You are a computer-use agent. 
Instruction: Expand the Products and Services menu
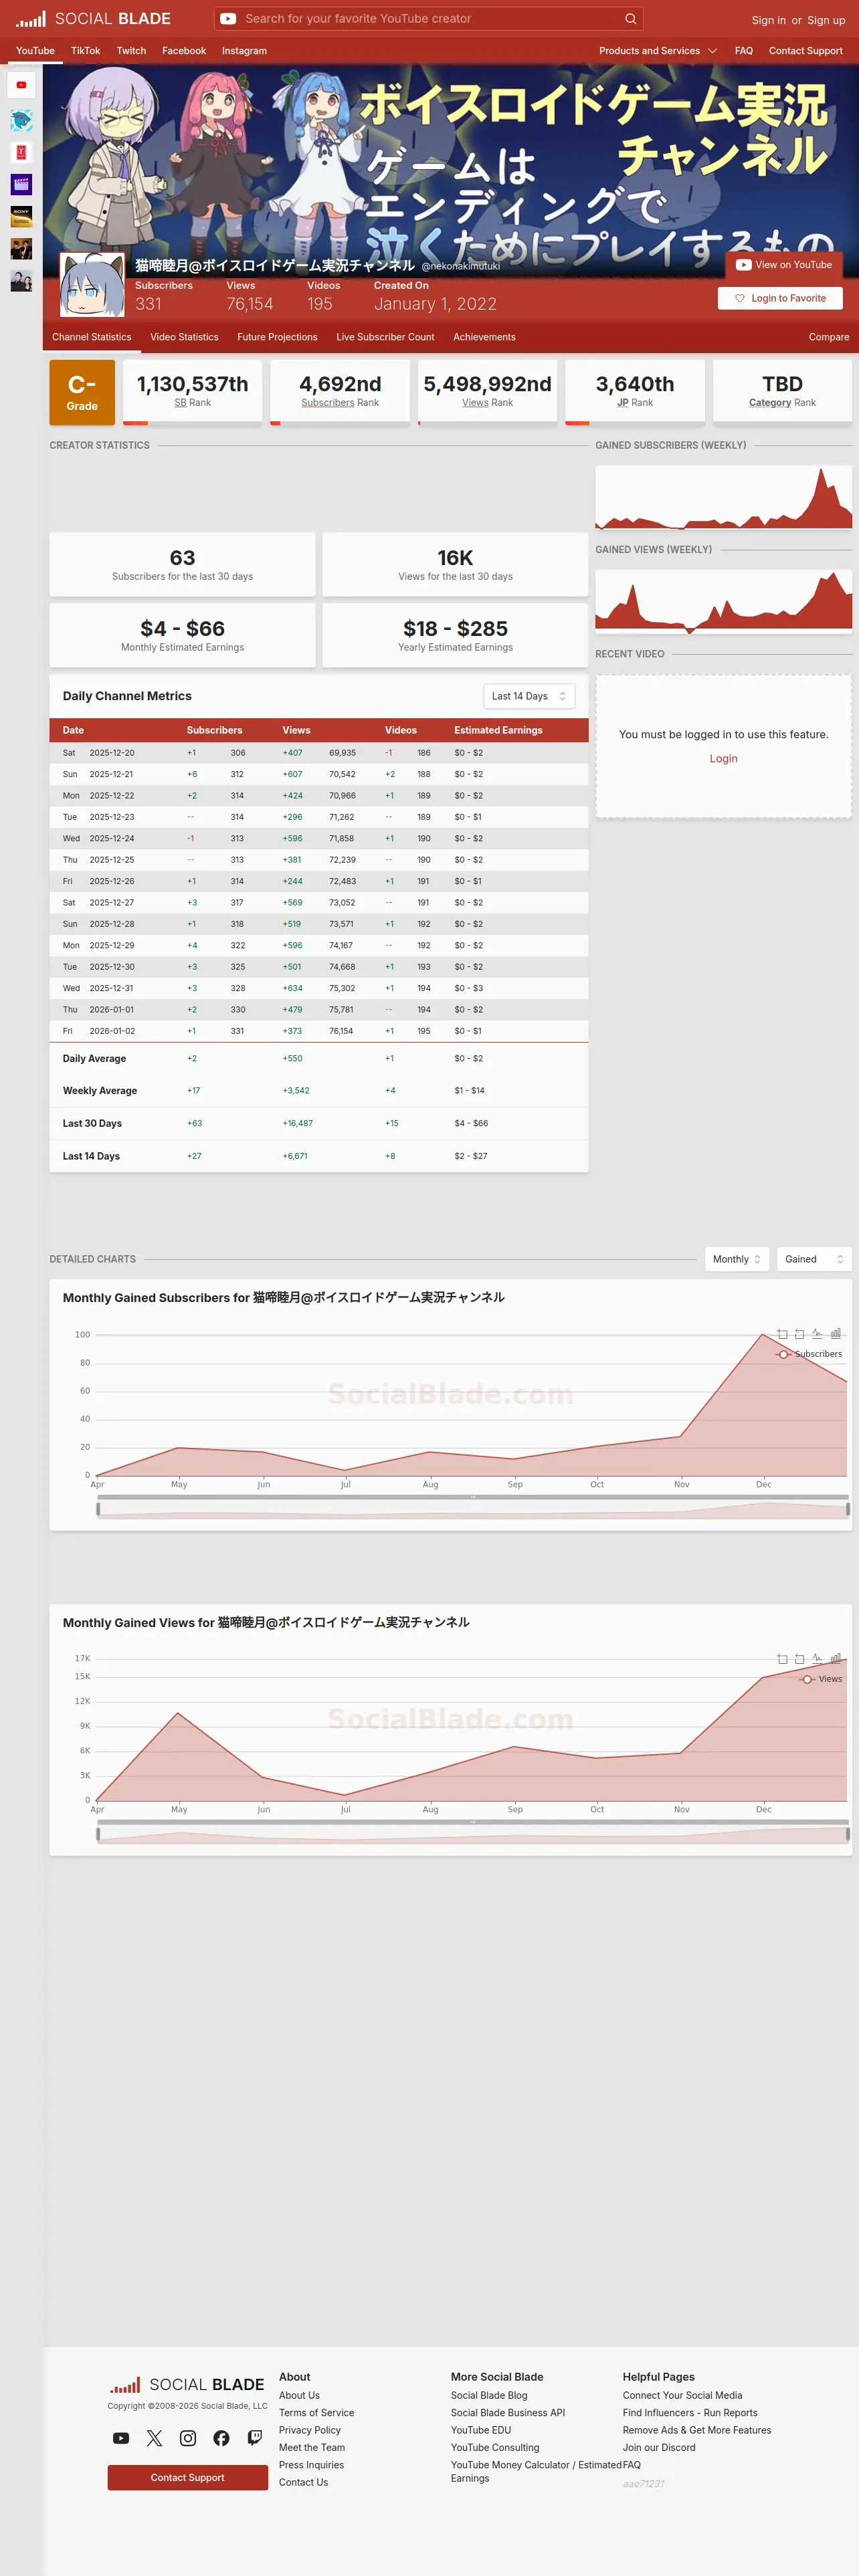pos(658,51)
